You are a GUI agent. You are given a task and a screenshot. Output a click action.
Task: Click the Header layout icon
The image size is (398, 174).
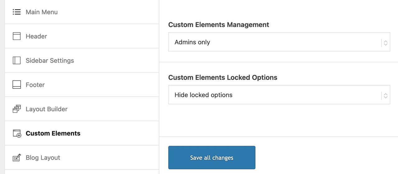tap(16, 36)
